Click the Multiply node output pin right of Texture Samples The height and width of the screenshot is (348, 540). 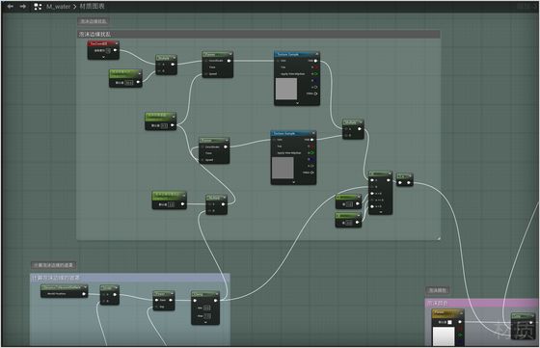[x=359, y=129]
